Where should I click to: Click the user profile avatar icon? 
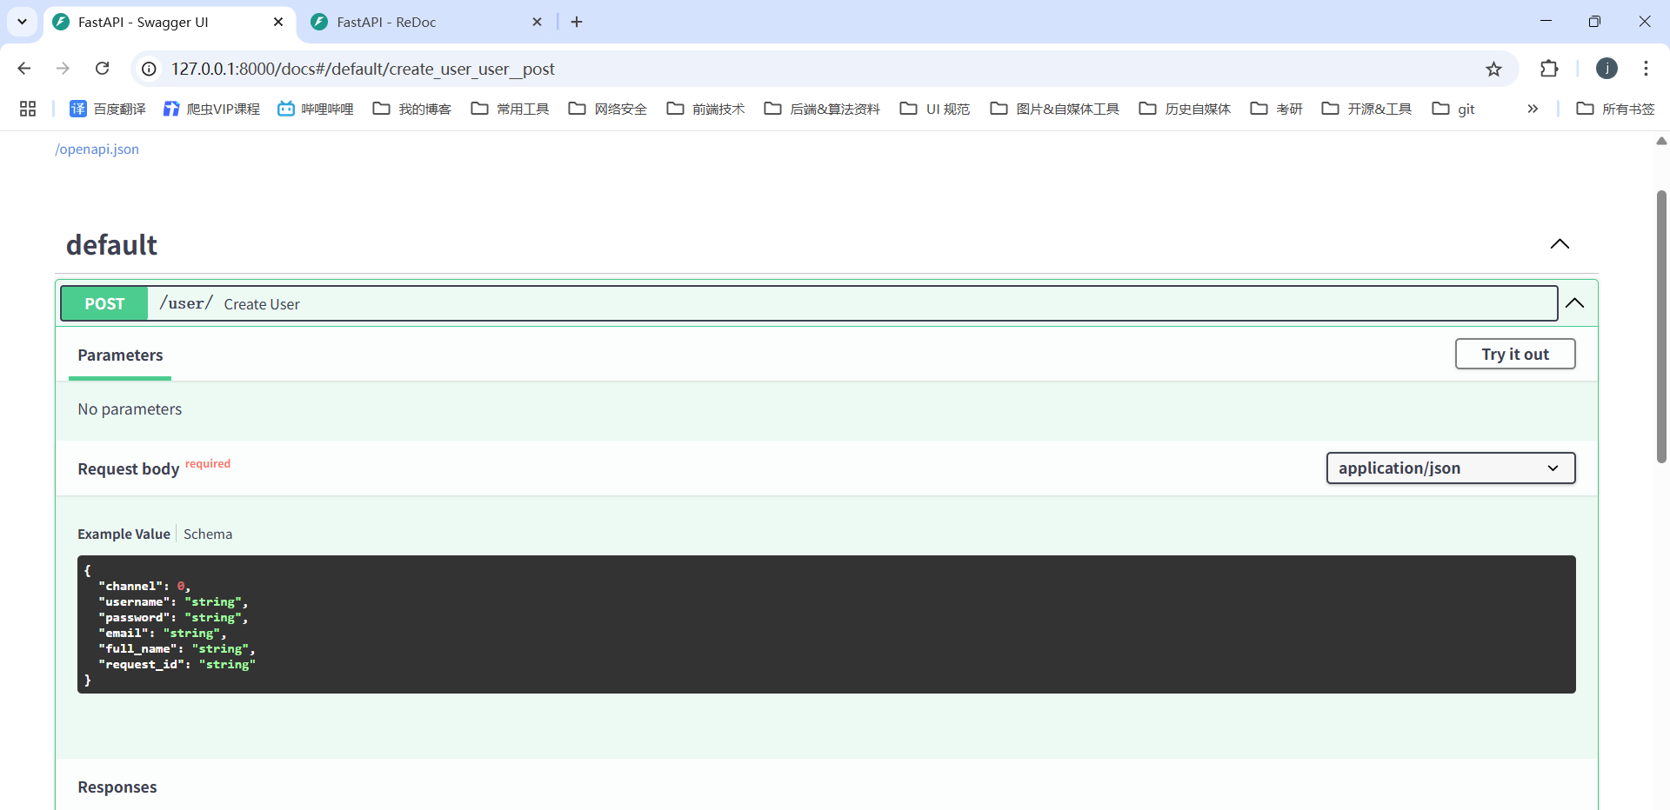[x=1607, y=69]
